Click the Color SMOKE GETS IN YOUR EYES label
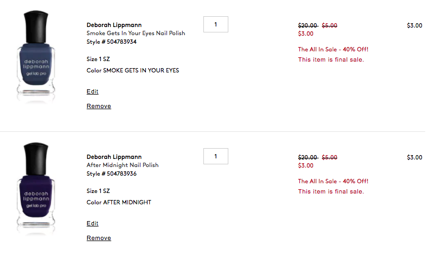Viewport: 429px width, 260px height. [133, 70]
